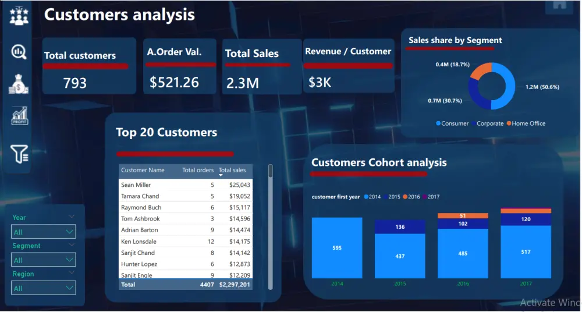Viewport: 582px width, 312px height.
Task: Click the $25,043 sales value
Action: (x=240, y=185)
